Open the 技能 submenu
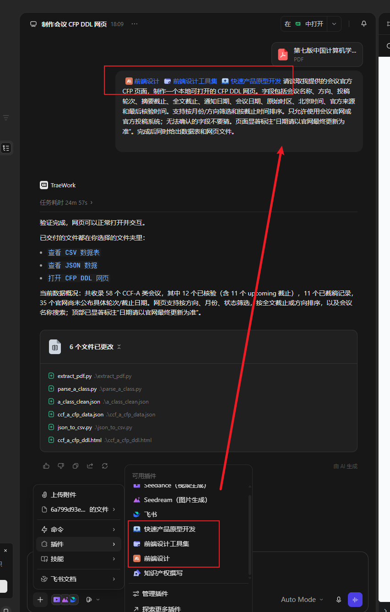The width and height of the screenshot is (390, 612). [x=79, y=559]
